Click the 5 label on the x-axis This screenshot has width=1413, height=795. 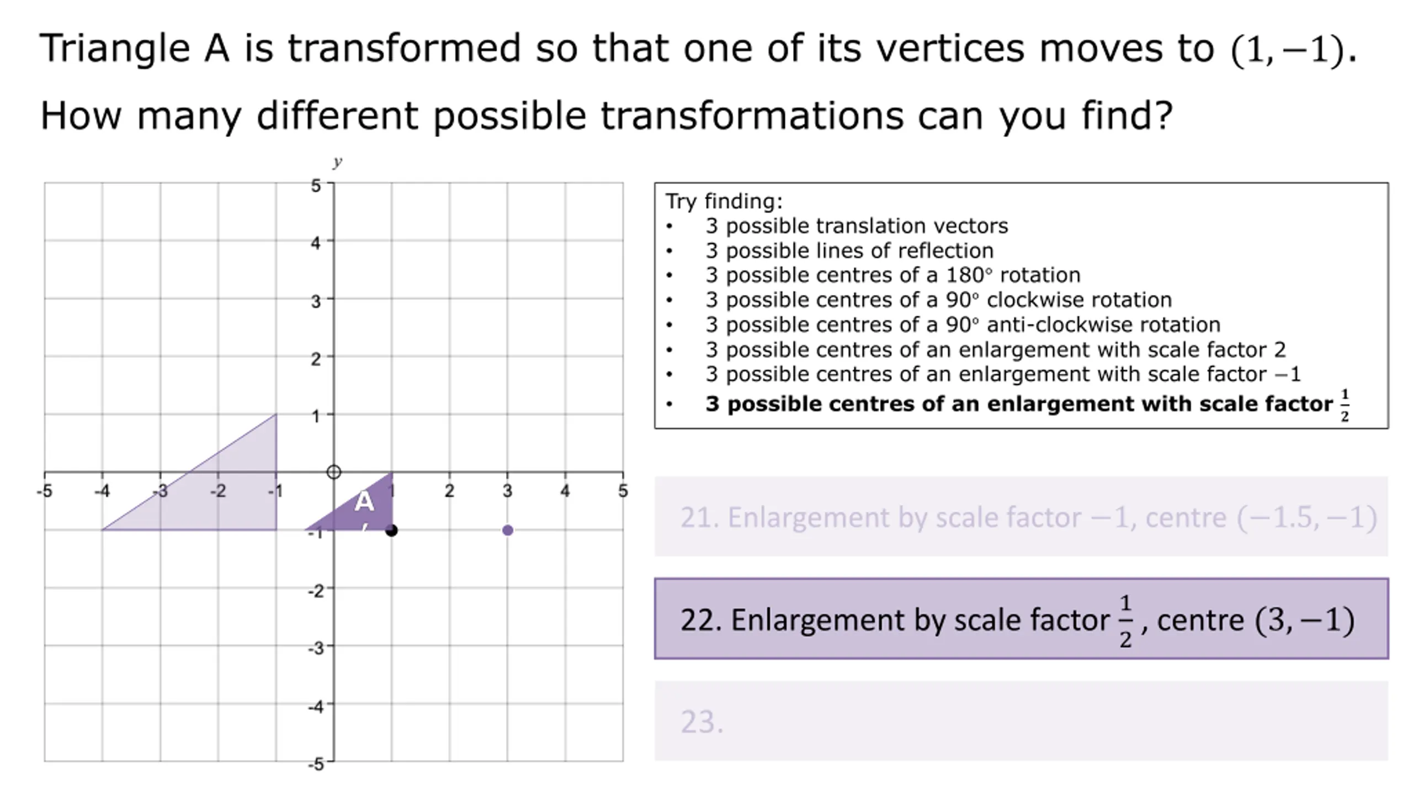coord(623,491)
